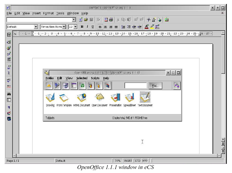Open the Times New Roman font dropdown
This screenshot has width=232, height=173.
pos(64,27)
